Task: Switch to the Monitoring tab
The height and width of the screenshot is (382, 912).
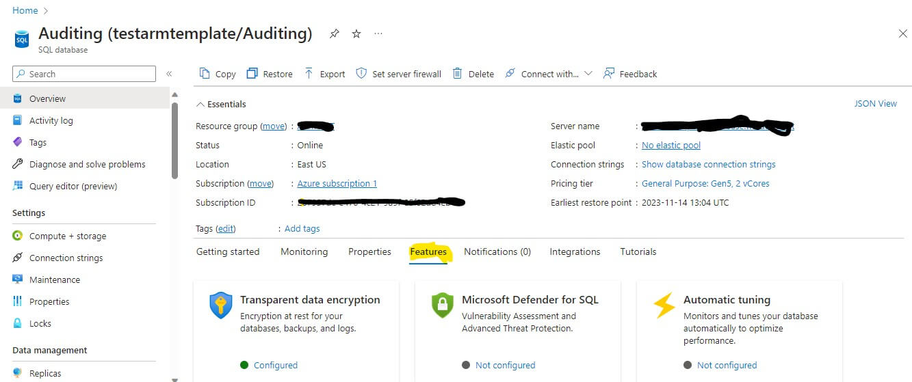Action: click(x=304, y=251)
